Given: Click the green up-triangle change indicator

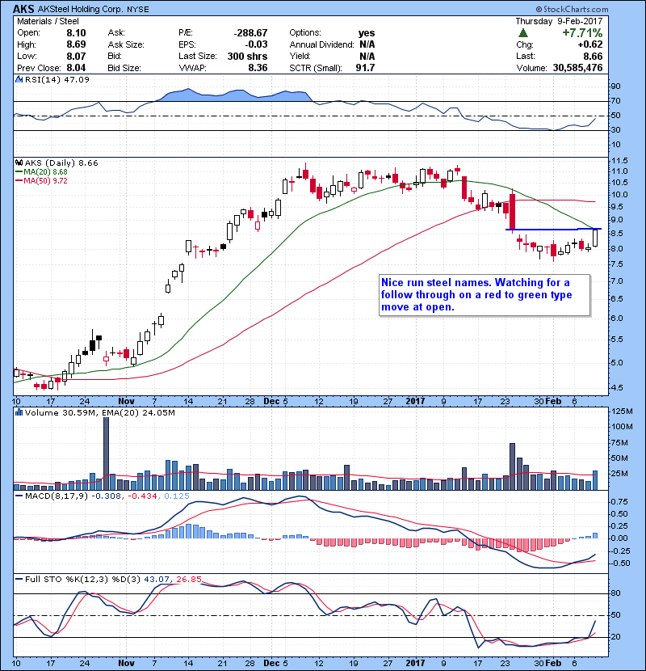Looking at the screenshot, I should coord(523,33).
